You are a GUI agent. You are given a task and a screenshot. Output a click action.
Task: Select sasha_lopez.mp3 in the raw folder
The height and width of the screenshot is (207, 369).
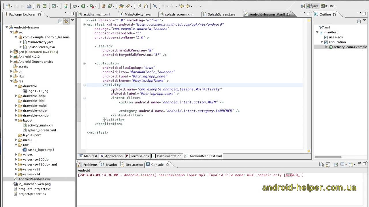click(41, 149)
